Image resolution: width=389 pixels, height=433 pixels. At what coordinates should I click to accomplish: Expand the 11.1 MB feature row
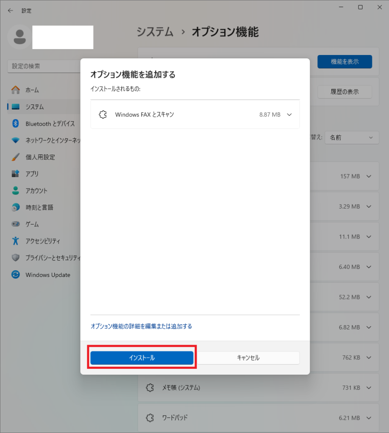tap(369, 237)
